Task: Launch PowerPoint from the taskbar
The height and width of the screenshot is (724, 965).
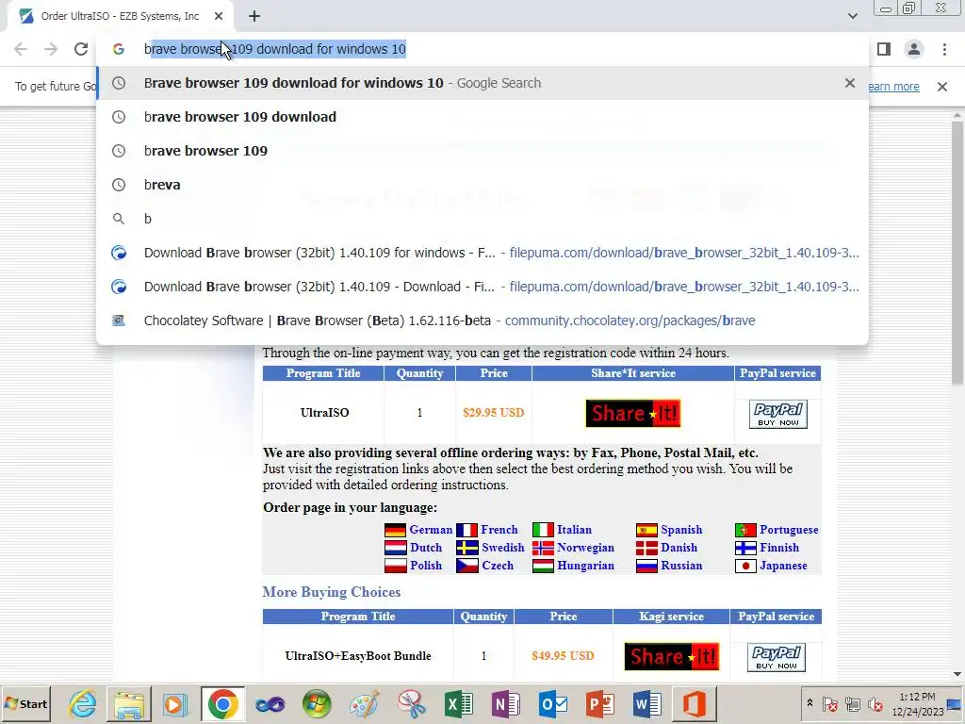Action: (600, 703)
